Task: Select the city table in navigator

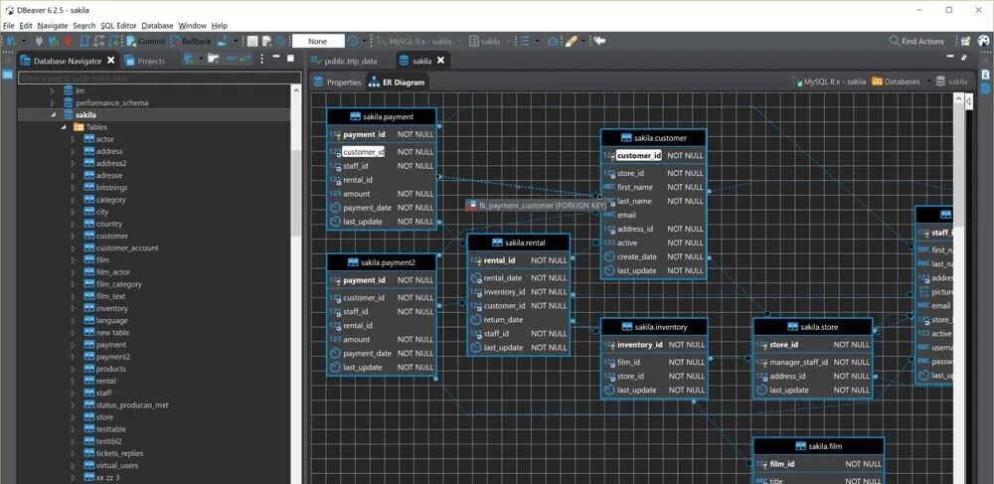Action: click(x=102, y=212)
